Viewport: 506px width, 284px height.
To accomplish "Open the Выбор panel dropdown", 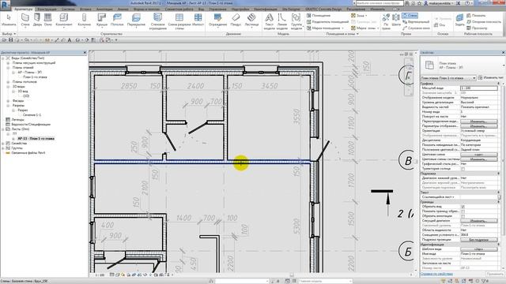I will [9, 34].
